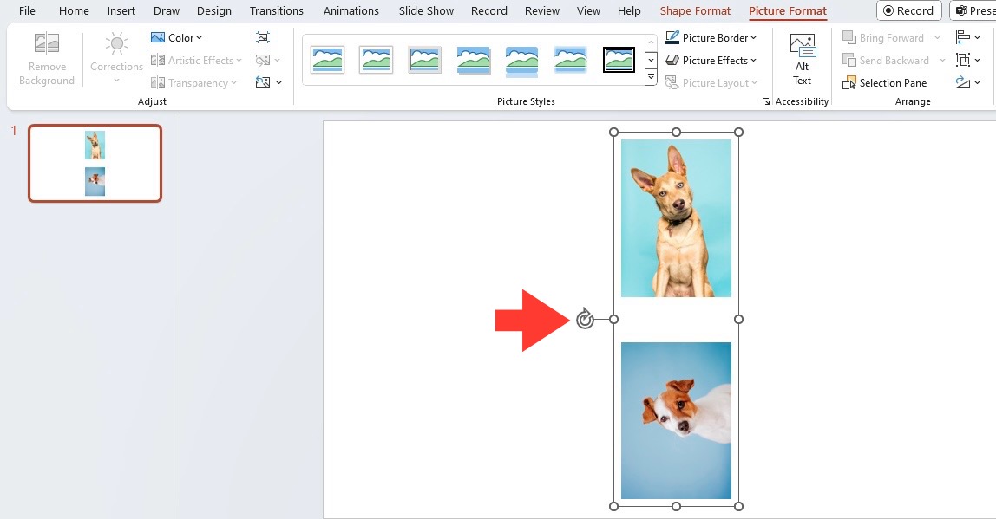996x519 pixels.
Task: Click the right-middle sizing handle of selection
Action: (738, 319)
